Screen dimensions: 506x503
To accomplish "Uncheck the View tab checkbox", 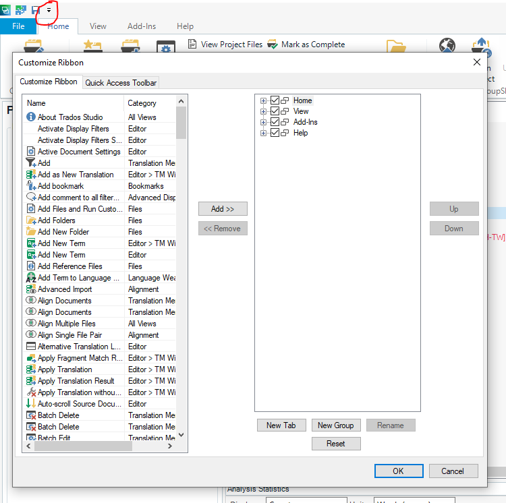I will [x=275, y=111].
